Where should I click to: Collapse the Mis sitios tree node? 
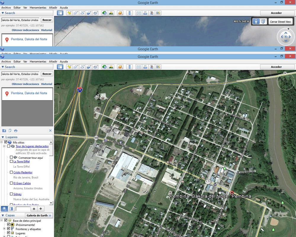point(1,142)
